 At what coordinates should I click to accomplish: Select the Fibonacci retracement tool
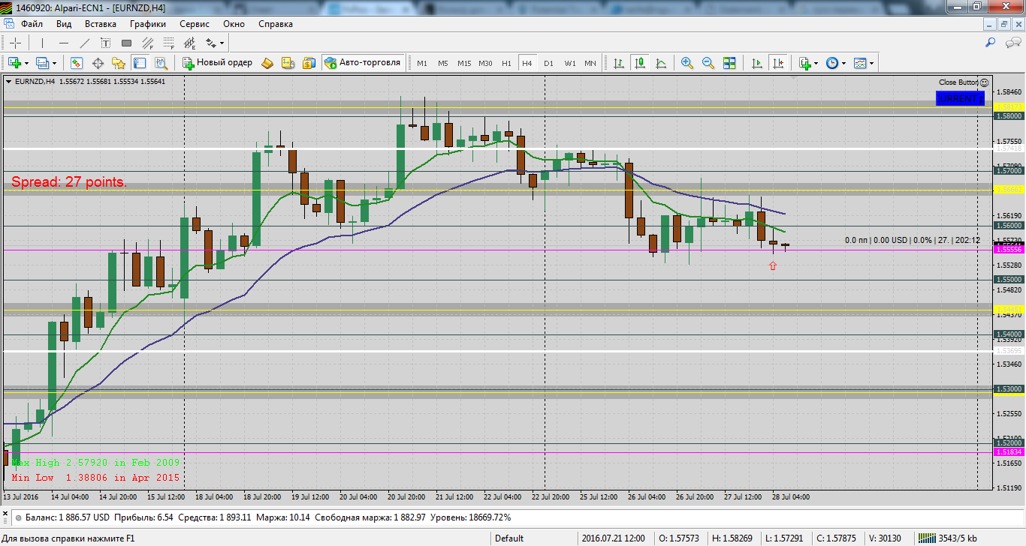point(167,43)
